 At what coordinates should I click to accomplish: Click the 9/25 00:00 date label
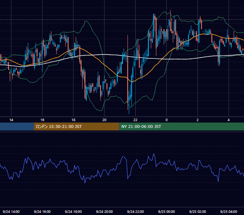166,211
